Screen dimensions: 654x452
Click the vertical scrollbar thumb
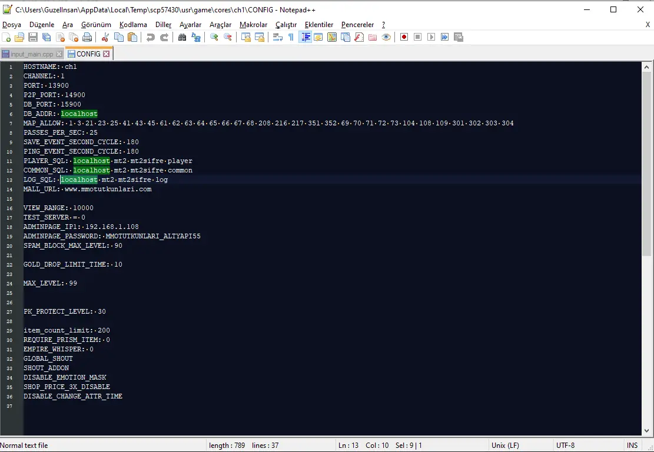[647, 165]
